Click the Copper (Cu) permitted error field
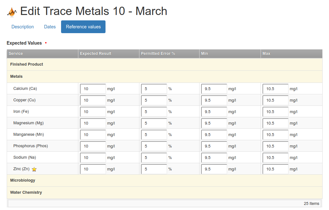 (154, 100)
